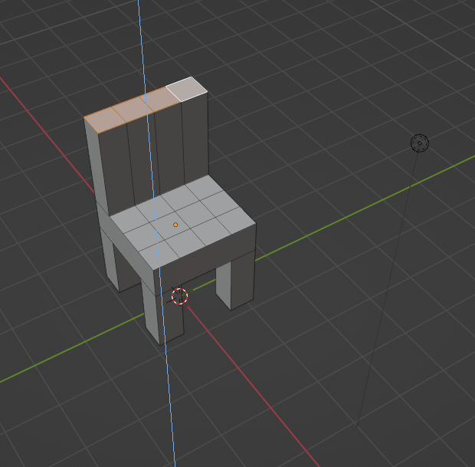Select the chair's front-right leg
This screenshot has width=475, height=467.
[235, 282]
